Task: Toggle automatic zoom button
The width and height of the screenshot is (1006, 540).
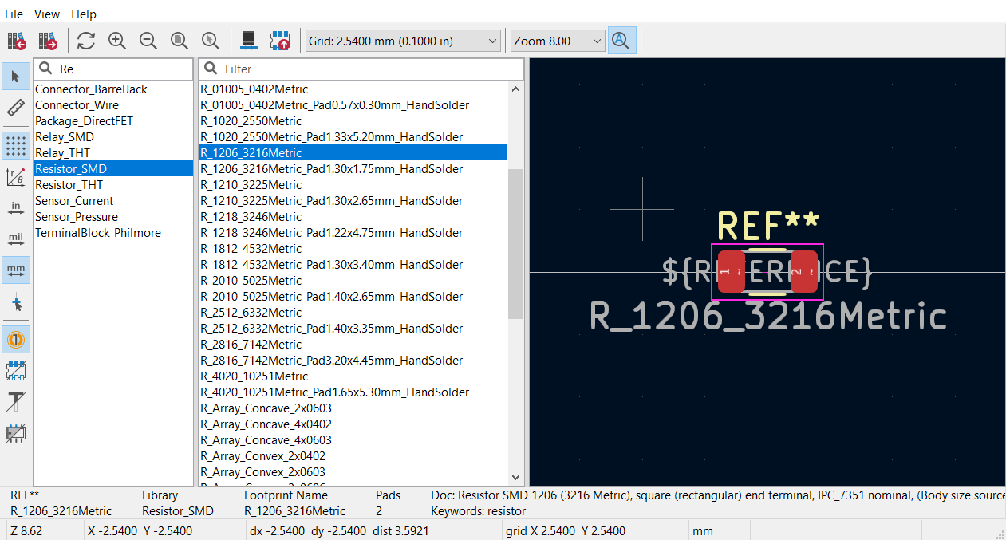Action: [621, 41]
